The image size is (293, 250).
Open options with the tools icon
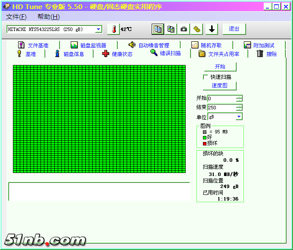[x=197, y=29]
